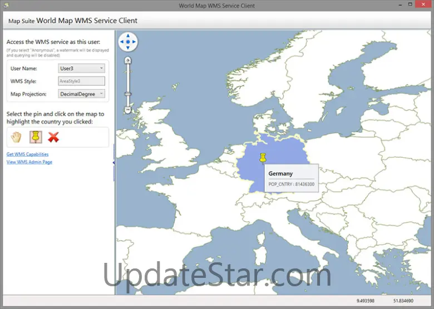
Task: Pan map up with the top arrow
Action: (128, 36)
